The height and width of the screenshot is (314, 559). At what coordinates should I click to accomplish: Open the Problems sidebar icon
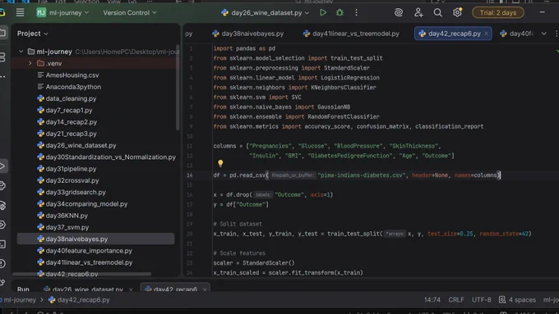click(2, 263)
